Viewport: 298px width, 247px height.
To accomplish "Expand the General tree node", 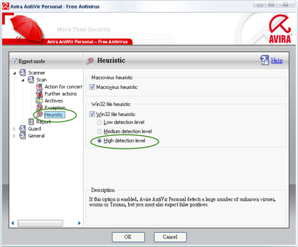I will 14,136.
